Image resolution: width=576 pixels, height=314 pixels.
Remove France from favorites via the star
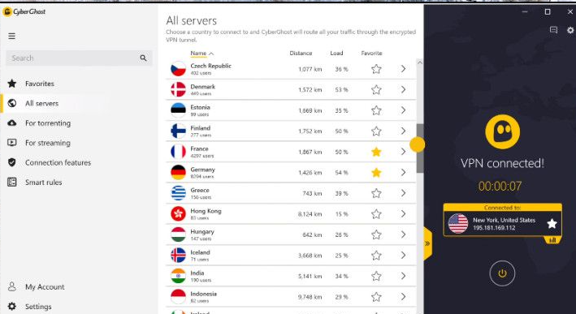tap(376, 152)
